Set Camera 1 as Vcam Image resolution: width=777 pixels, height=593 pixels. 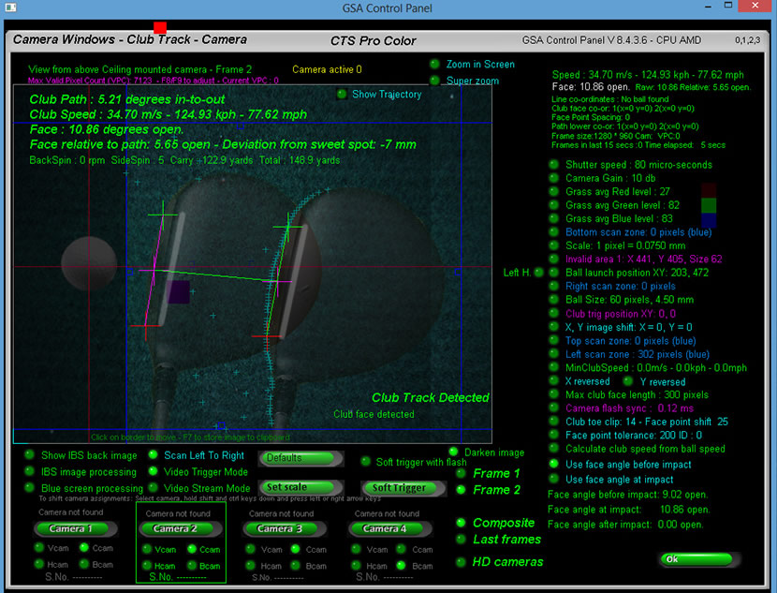(x=39, y=547)
